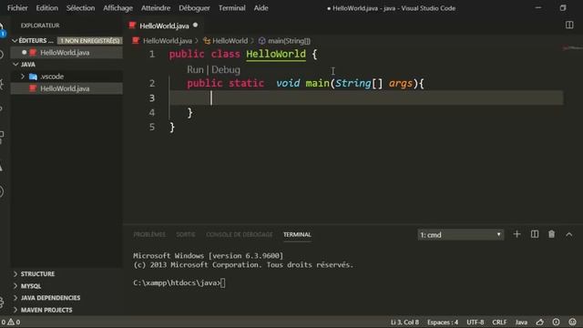Click the UTF-8 encoding status item

click(x=476, y=322)
